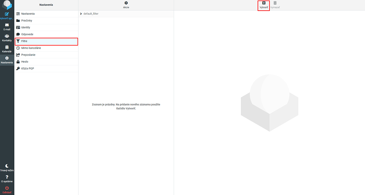Screen dimensions: 365x195
Task: Click the compose message pencil icon
Action: (7, 14)
